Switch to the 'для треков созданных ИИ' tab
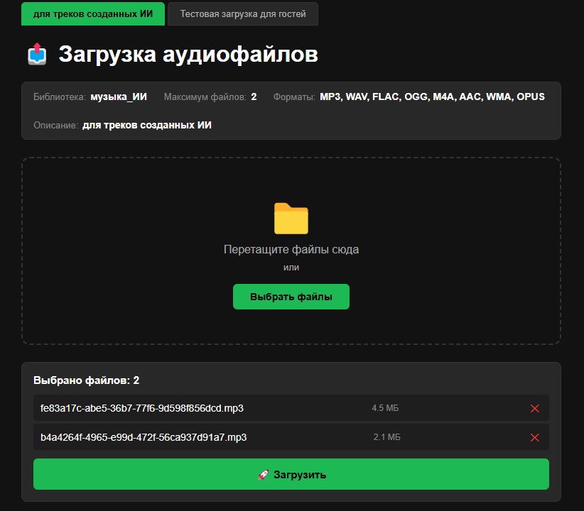 pyautogui.click(x=93, y=13)
